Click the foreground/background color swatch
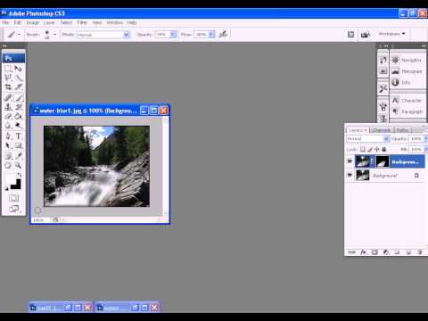Image resolution: width=428 pixels, height=321 pixels. (x=13, y=181)
